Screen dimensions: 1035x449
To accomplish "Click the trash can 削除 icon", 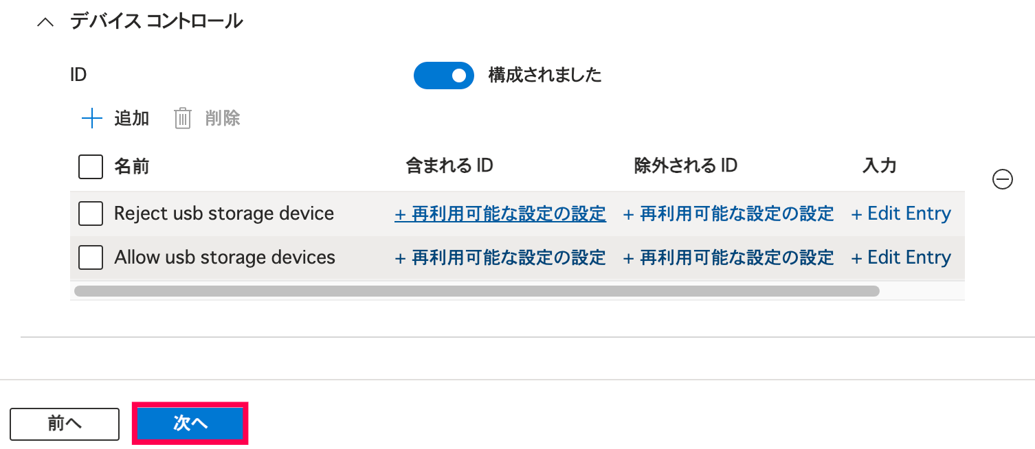I will pyautogui.click(x=182, y=119).
